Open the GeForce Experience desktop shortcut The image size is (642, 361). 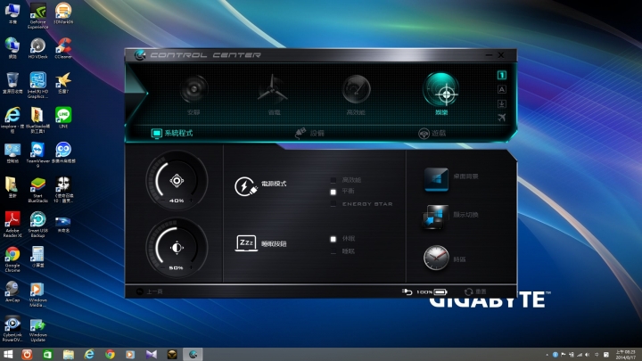click(38, 15)
